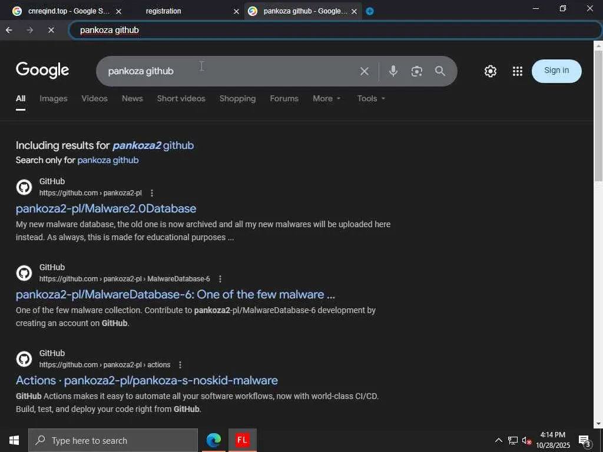Go to Google homepage via logo
This screenshot has height=452, width=603.
tap(42, 70)
